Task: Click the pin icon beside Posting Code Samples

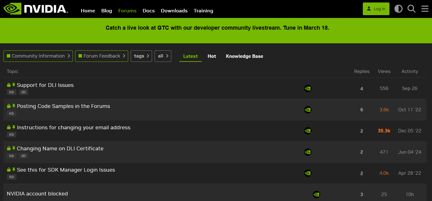Action: (x=14, y=106)
